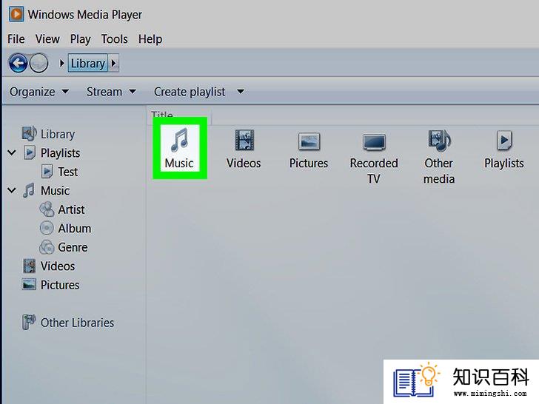The width and height of the screenshot is (539, 404).
Task: Click the Videos filmstrip icon in sidebar
Action: point(29,266)
